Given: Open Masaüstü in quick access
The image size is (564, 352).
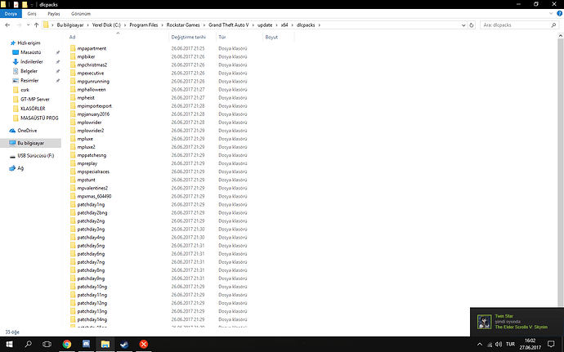Looking at the screenshot, I should point(30,52).
